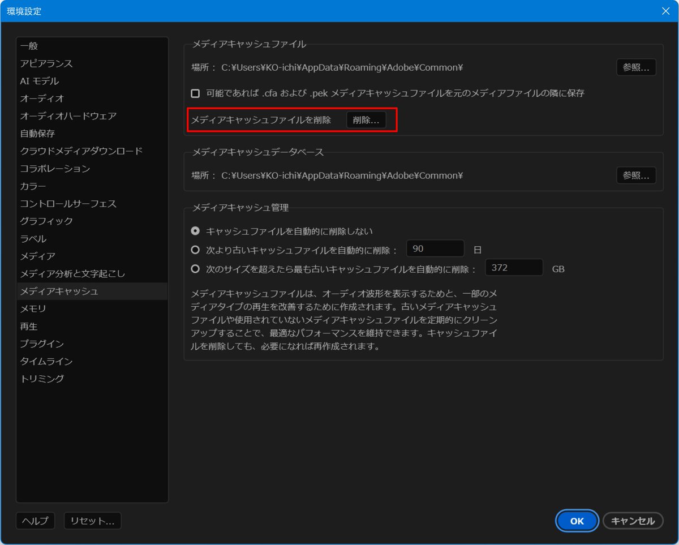This screenshot has height=545, width=679.
Task: Open the 一般 preferences category
Action: click(28, 46)
